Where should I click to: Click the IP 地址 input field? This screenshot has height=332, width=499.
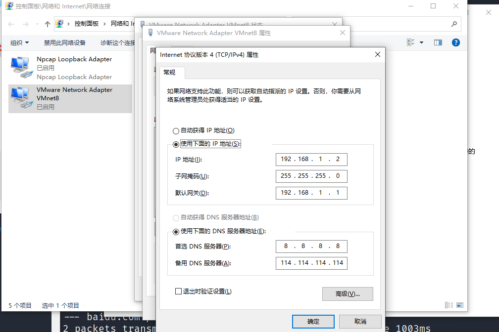coord(311,160)
